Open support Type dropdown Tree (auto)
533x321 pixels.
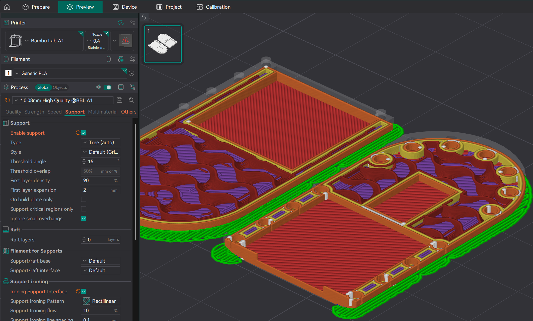pos(101,142)
